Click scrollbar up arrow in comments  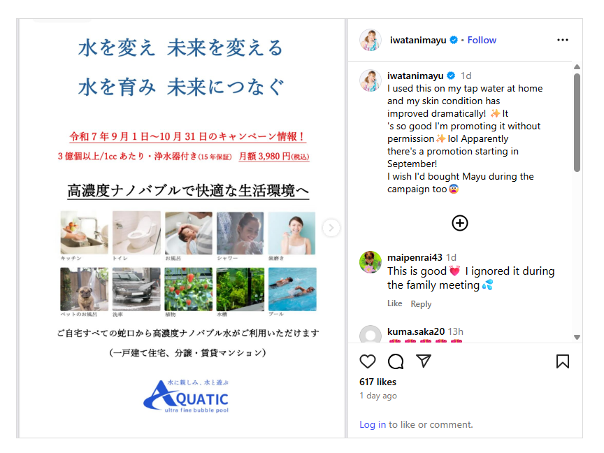[577, 67]
